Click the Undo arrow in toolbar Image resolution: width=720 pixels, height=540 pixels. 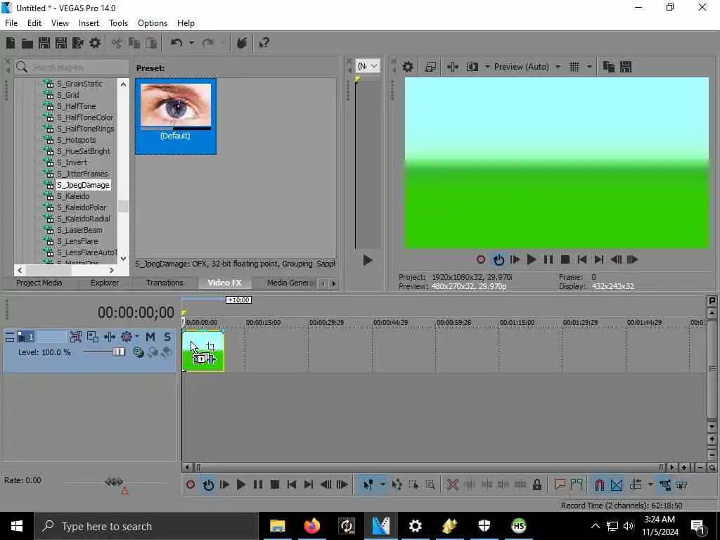click(176, 43)
